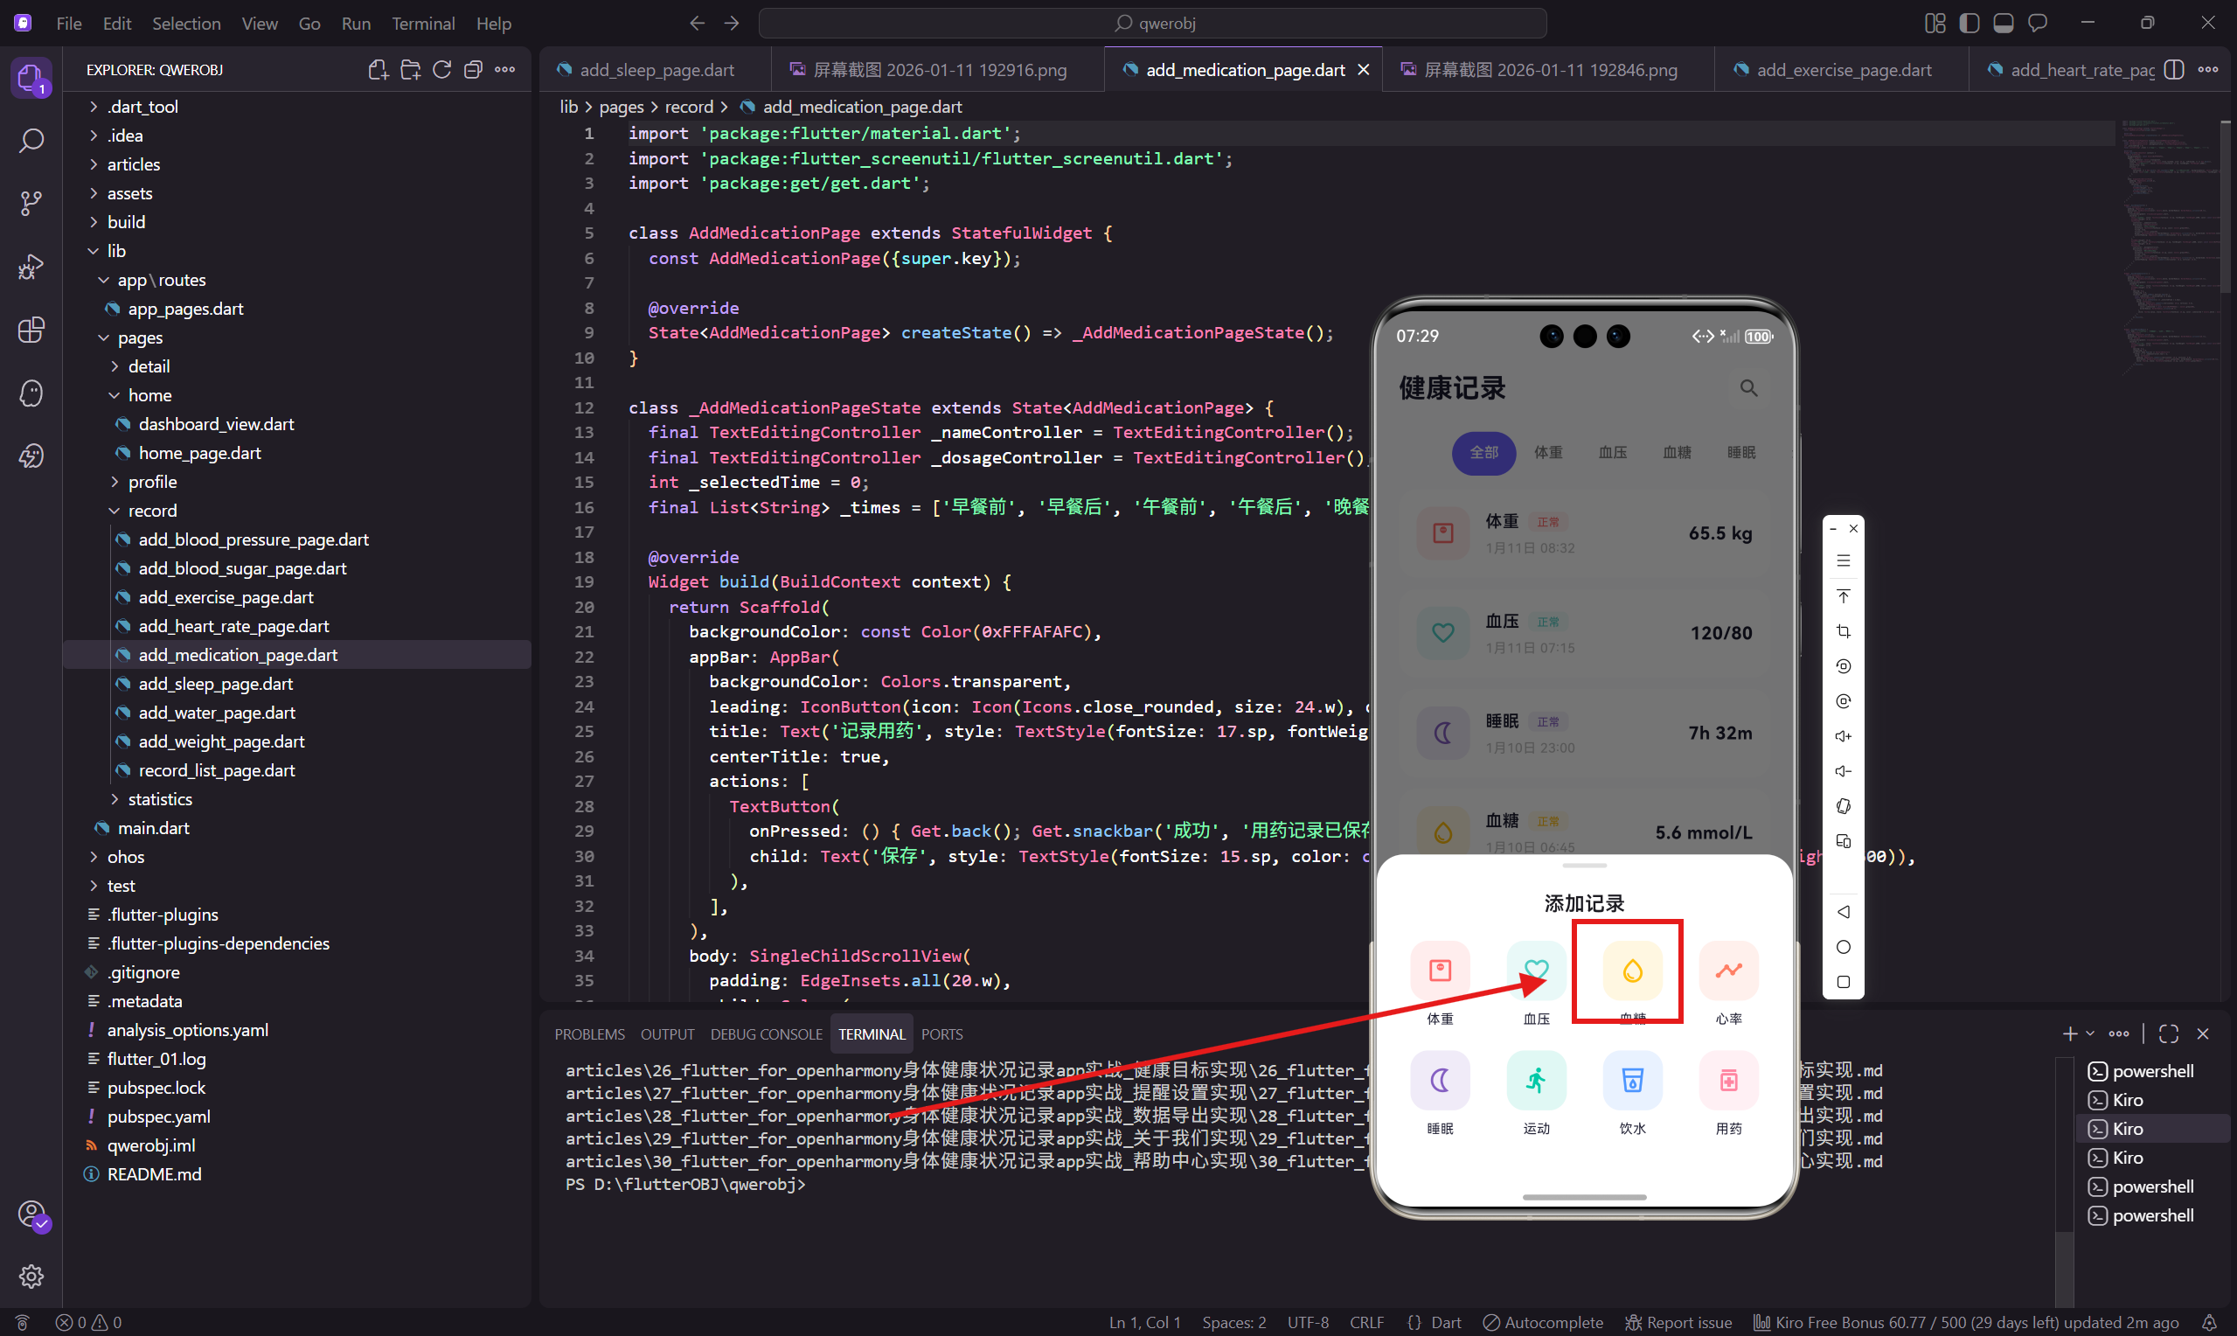Open add_water_page.dart in the explorer

pyautogui.click(x=216, y=712)
